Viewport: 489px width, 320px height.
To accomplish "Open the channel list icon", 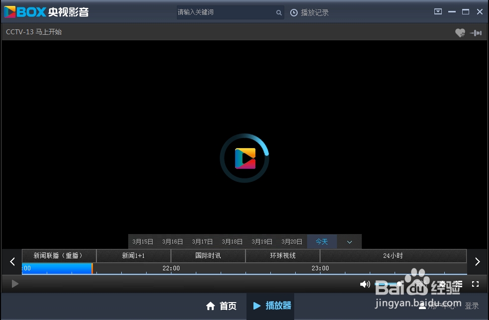I will 458,284.
